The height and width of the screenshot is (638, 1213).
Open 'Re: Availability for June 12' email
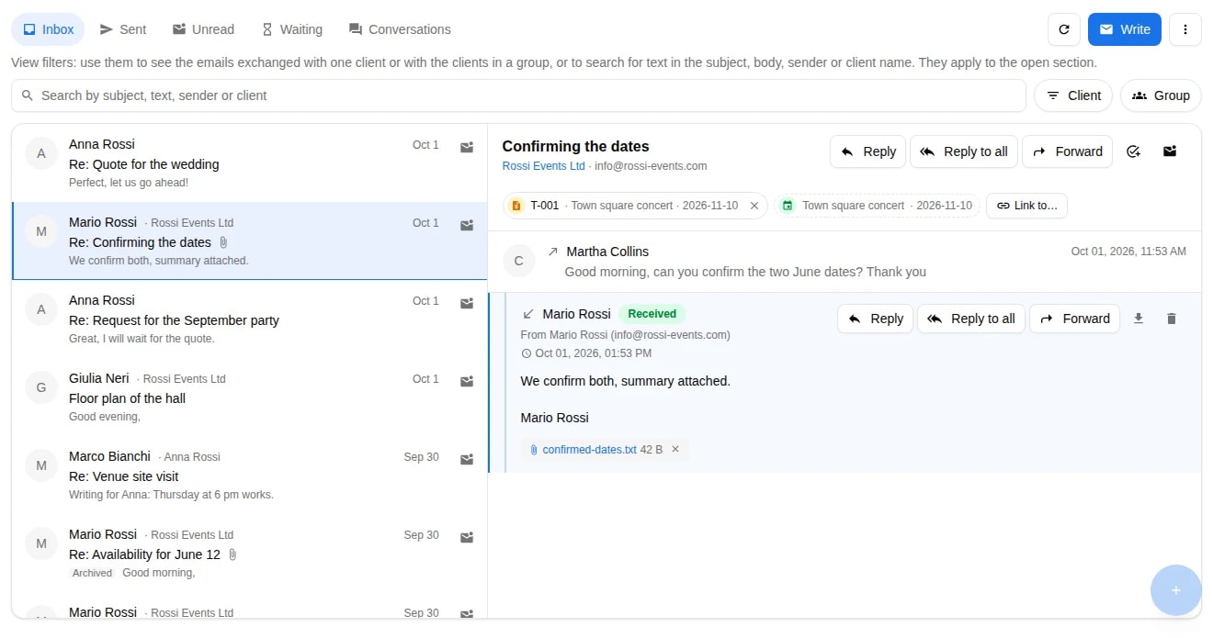(x=249, y=554)
